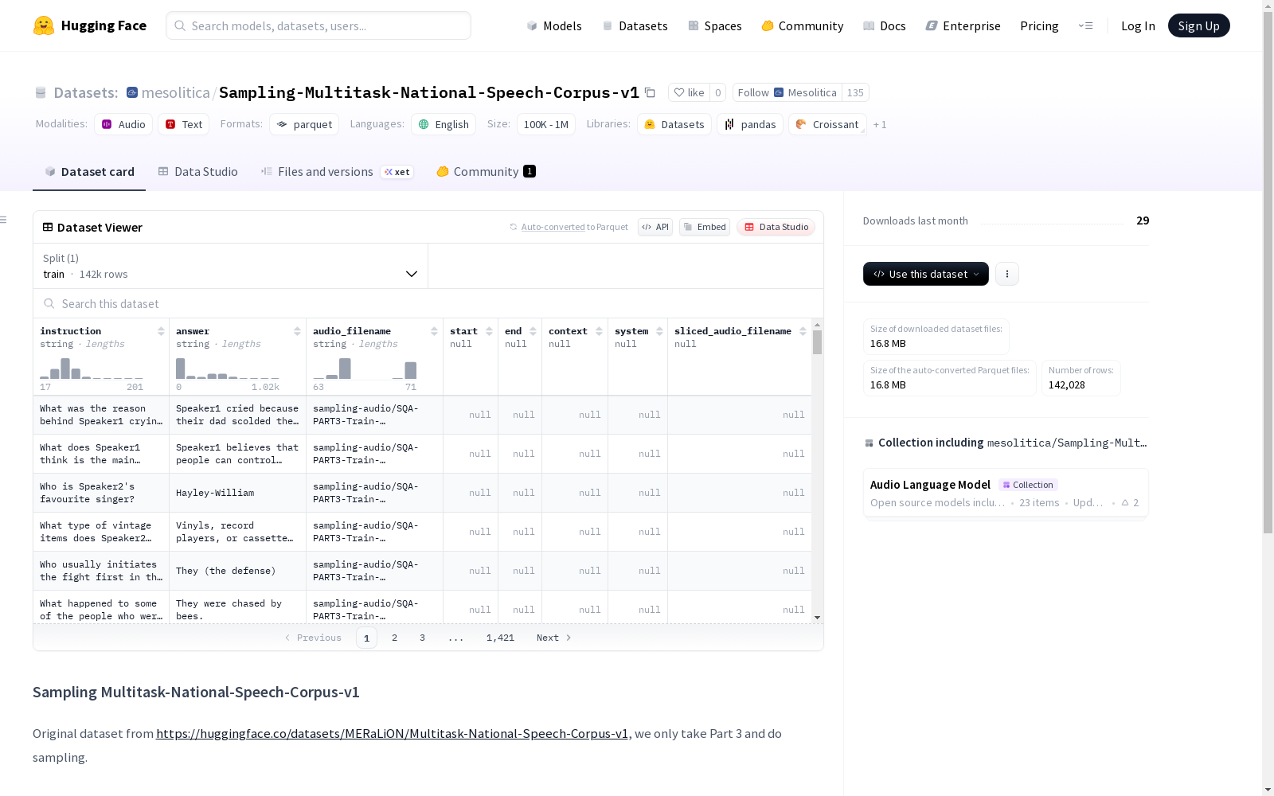The image size is (1274, 796).
Task: Select the Hayley-William answer cell
Action: (237, 493)
